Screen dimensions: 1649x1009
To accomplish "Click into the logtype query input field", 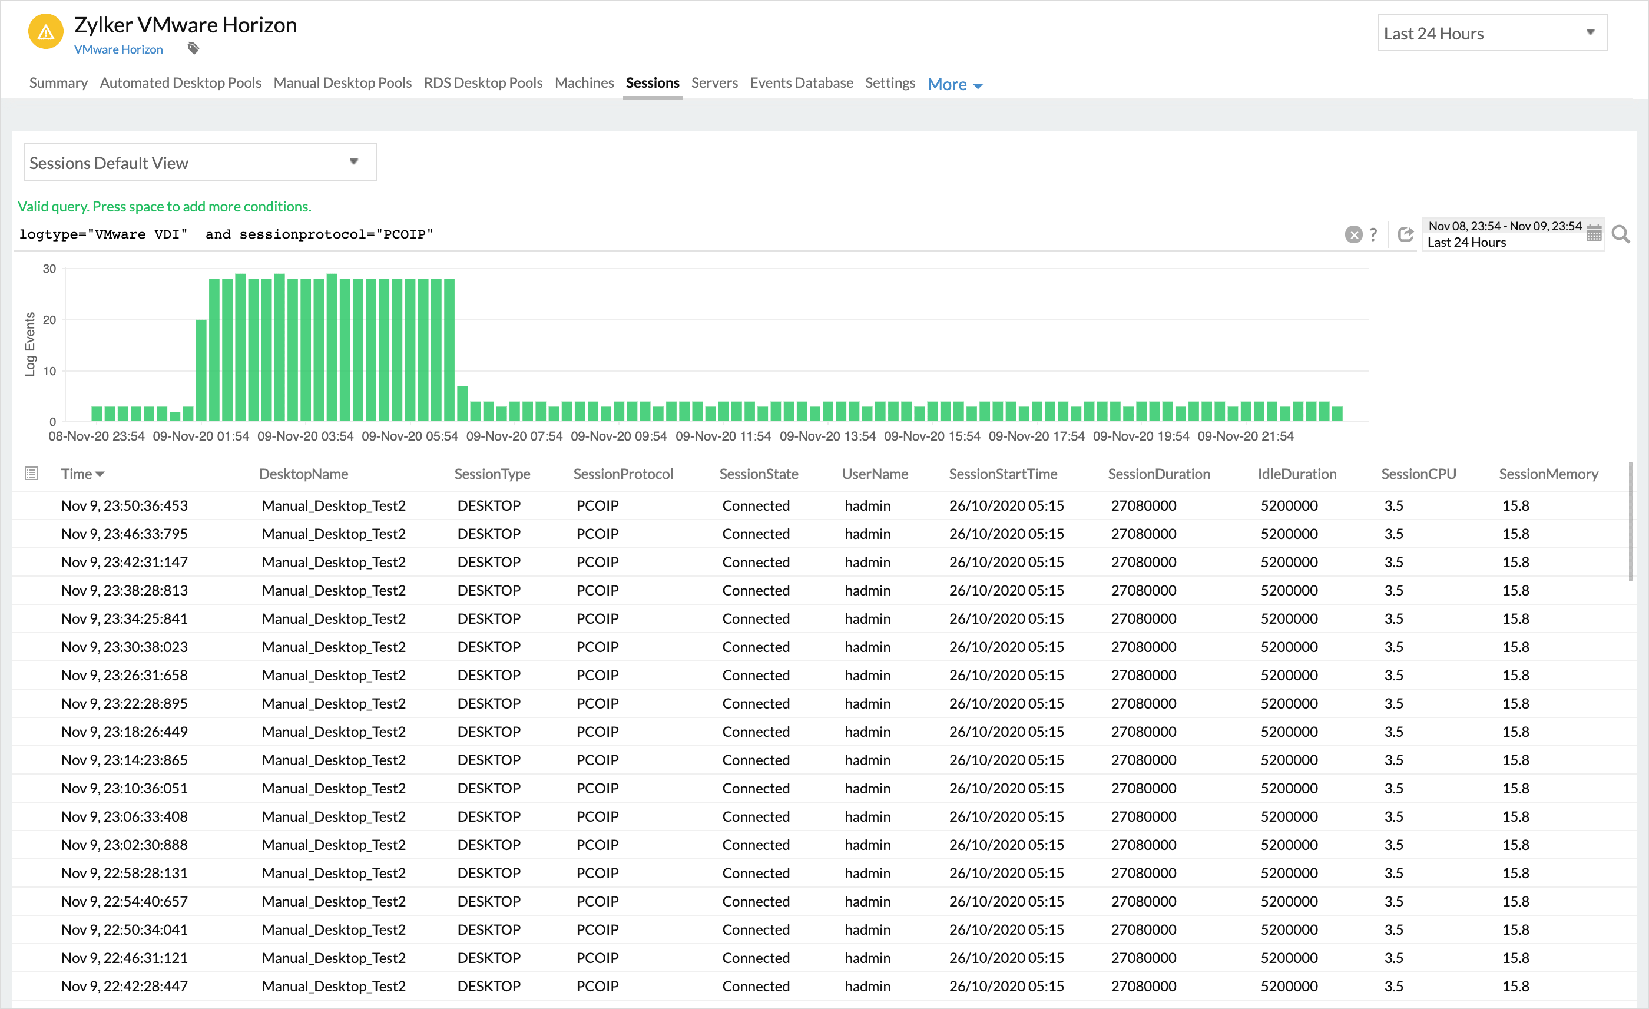I will (676, 234).
